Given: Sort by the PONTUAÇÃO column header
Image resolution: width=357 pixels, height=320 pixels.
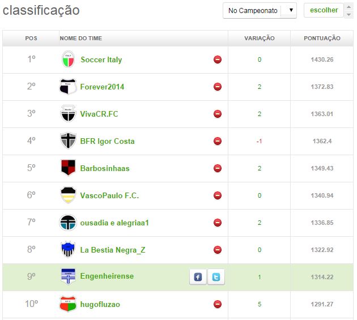Looking at the screenshot, I should (322, 39).
